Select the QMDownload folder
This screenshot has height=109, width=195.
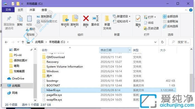56,57
